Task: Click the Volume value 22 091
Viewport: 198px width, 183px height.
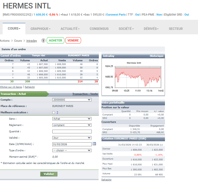Action: point(138,175)
